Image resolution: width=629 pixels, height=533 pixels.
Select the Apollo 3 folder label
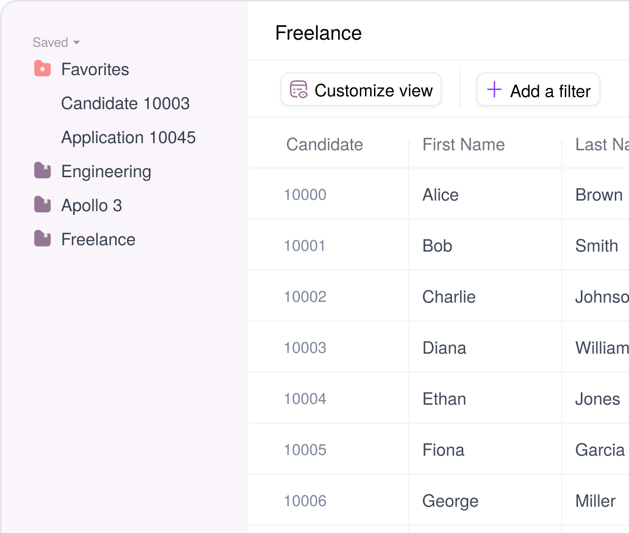coord(92,206)
